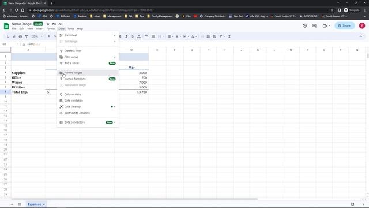This screenshot has height=208, width=369.
Task: Open the text color picker
Action: (x=139, y=36)
